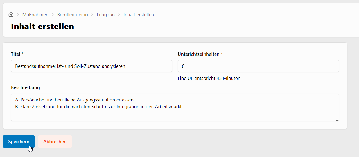Click the chevron between Maßnahmen and Beruflex_demo
This screenshot has height=157, width=359.
(53, 15)
